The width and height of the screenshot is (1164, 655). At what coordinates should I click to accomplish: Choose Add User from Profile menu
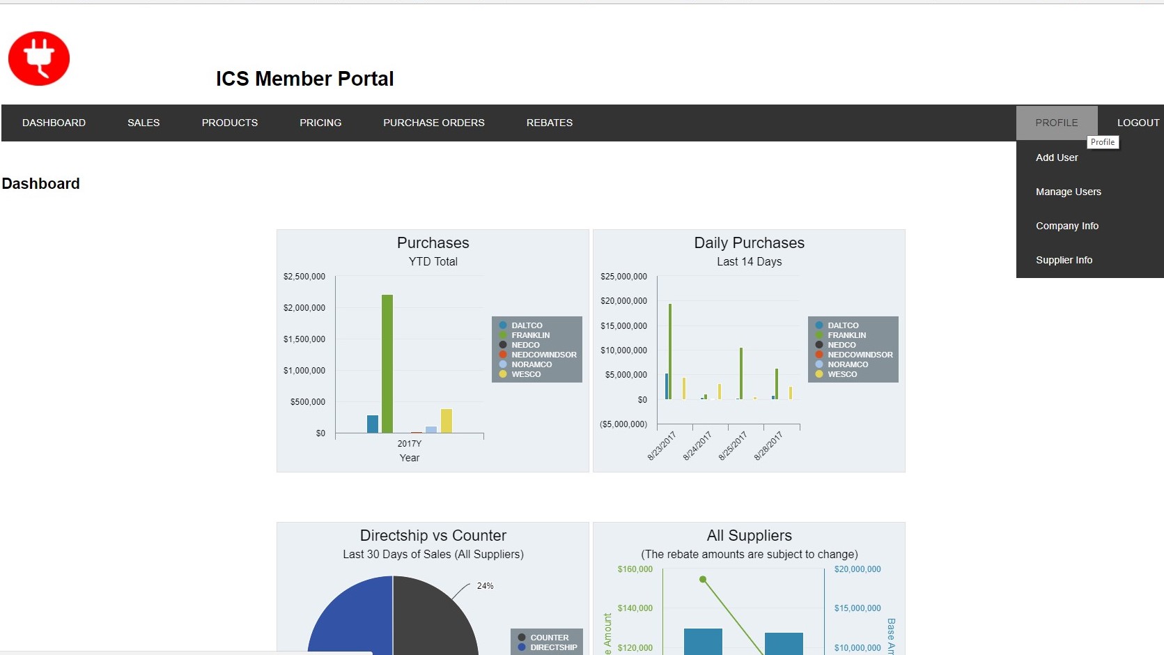pyautogui.click(x=1057, y=157)
